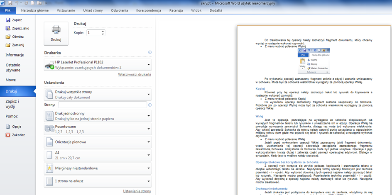Click the collated pages icon for Posortowane
Viewport: 392px width, 195px height.
[49, 129]
